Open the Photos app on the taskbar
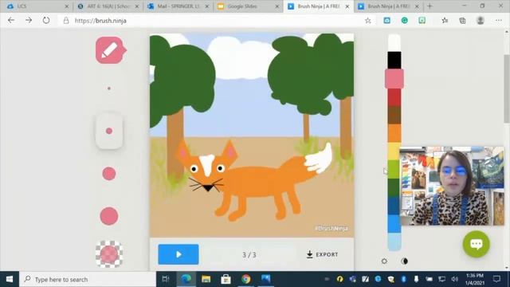 [x=265, y=279]
